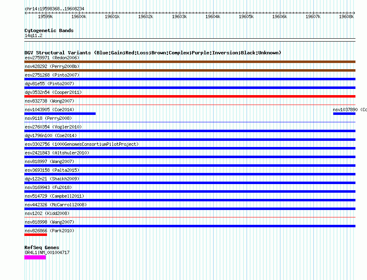367x280 pixels.
Task: Select the magenta OR4L1 gene bar
Action: coord(35,257)
